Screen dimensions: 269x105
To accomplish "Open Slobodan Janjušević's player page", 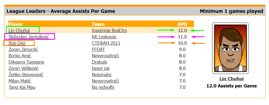I will pos(29,37).
